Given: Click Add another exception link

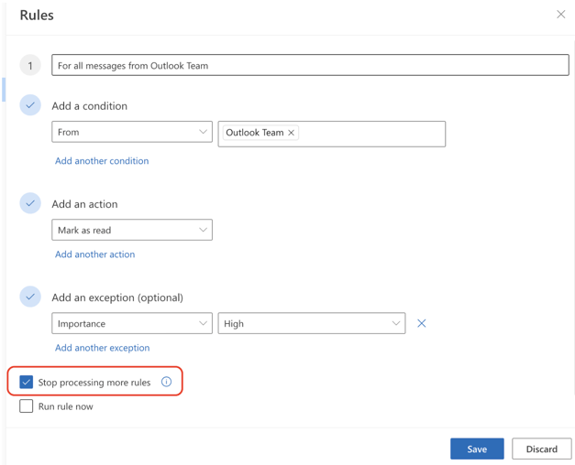Looking at the screenshot, I should 102,348.
